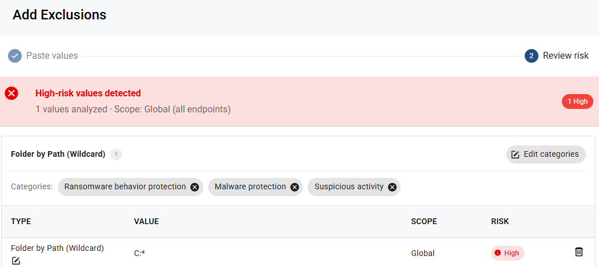Remove the Malware protection category chip
599x268 pixels.
pos(294,187)
